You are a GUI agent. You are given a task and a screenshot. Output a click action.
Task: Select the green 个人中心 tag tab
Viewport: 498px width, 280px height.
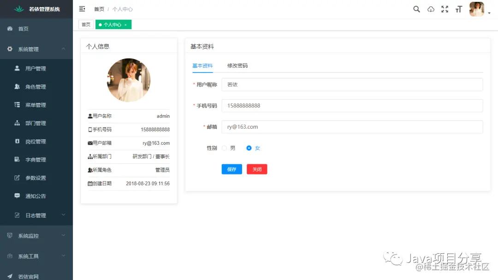113,24
